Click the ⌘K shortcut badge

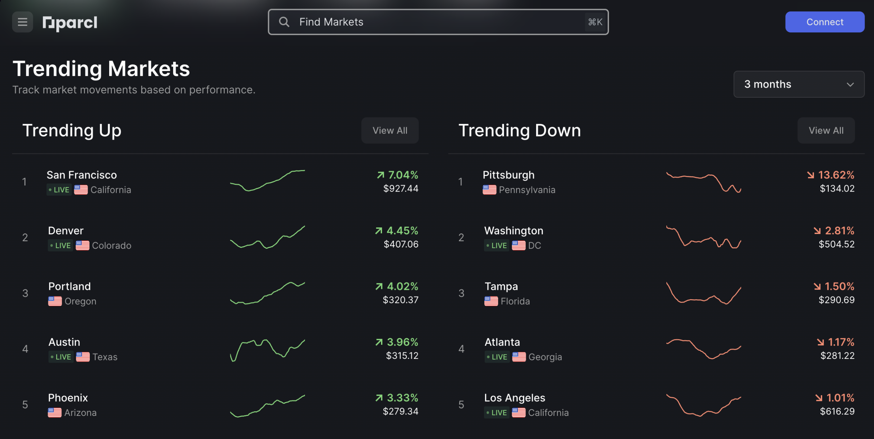(595, 22)
